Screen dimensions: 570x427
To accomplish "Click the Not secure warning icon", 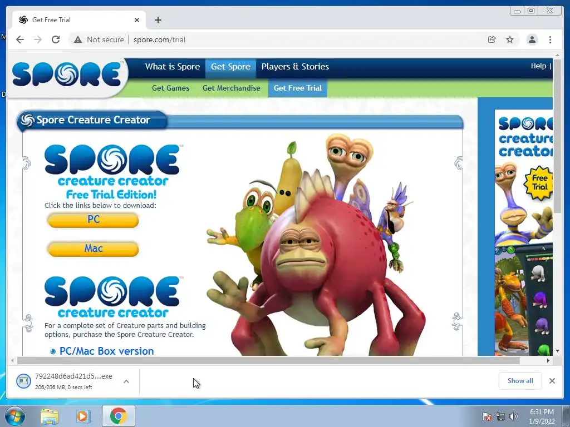I will coord(78,39).
